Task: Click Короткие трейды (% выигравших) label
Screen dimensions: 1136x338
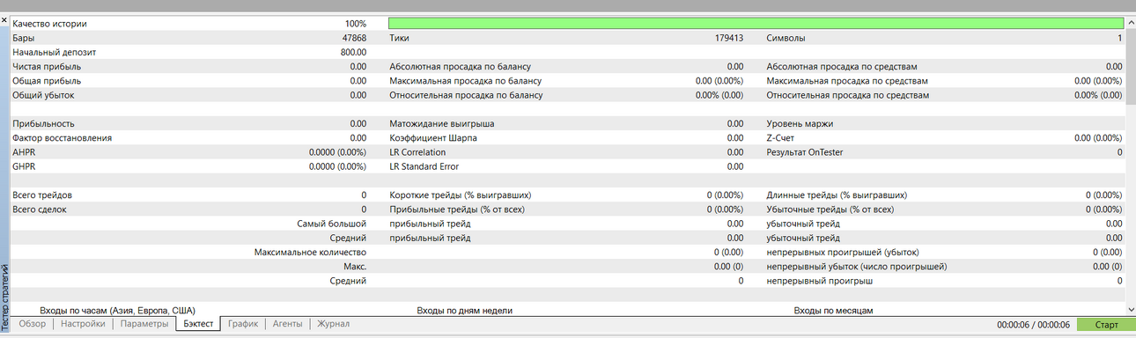Action: tap(460, 195)
